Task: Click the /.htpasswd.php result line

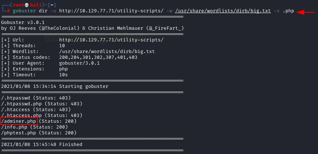Action: (42, 104)
